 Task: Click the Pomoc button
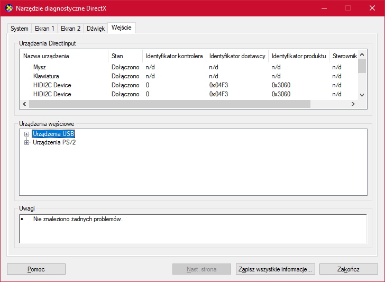pos(36,269)
